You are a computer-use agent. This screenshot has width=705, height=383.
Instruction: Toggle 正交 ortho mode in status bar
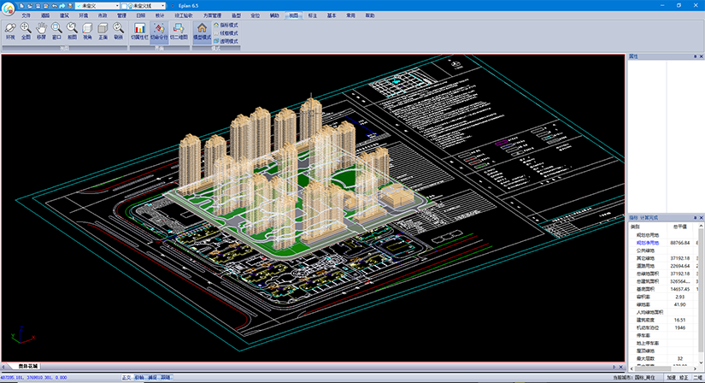pyautogui.click(x=126, y=377)
